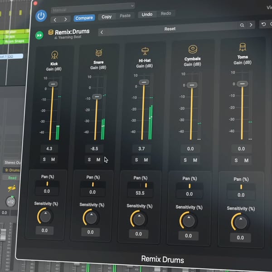Click the Paste button
The height and width of the screenshot is (272, 272).
pyautogui.click(x=125, y=16)
